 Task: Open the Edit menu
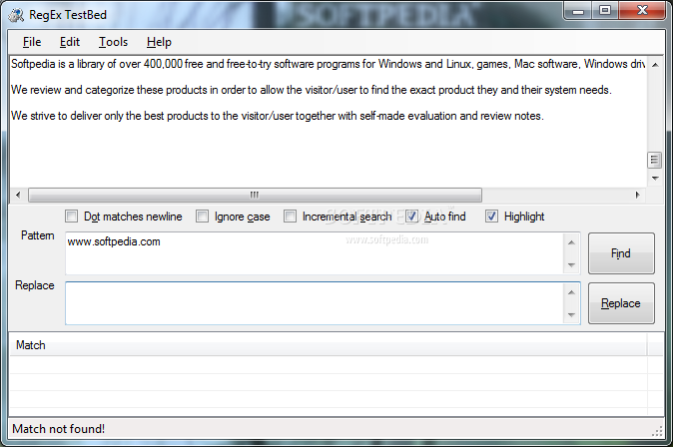pyautogui.click(x=70, y=42)
